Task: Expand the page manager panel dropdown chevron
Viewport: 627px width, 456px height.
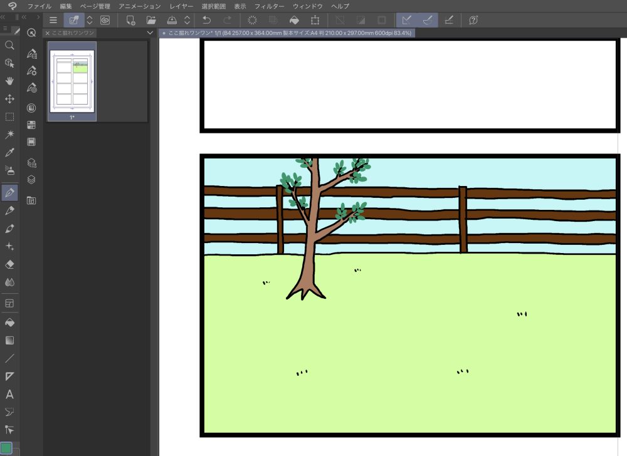Action: [x=149, y=33]
